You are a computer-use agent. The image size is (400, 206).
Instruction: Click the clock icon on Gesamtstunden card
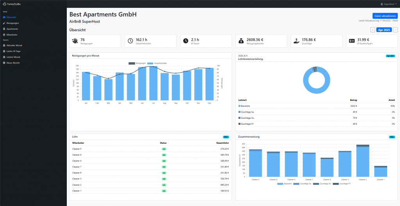[x=130, y=41]
